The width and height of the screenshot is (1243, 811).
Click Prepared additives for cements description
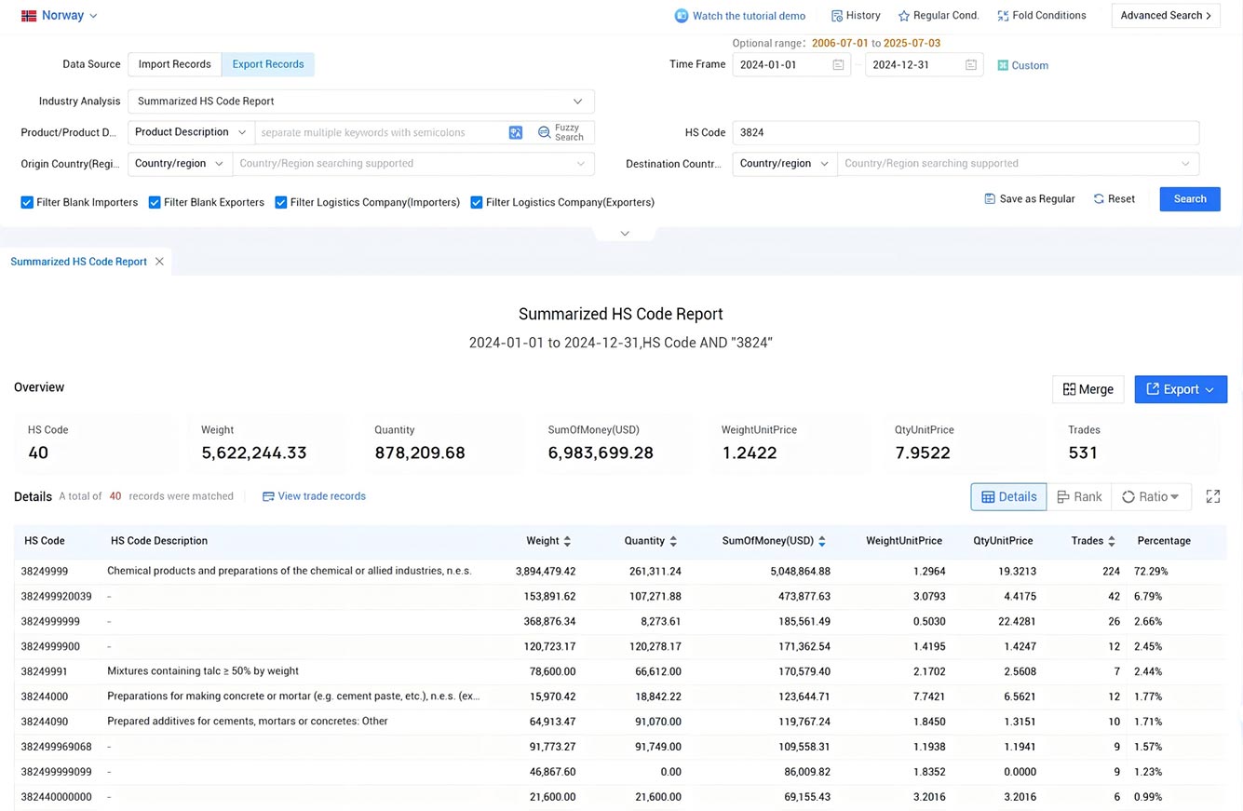(248, 722)
